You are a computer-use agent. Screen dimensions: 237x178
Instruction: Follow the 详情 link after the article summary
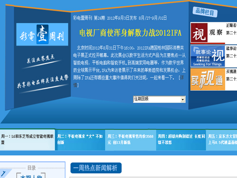point(182,77)
